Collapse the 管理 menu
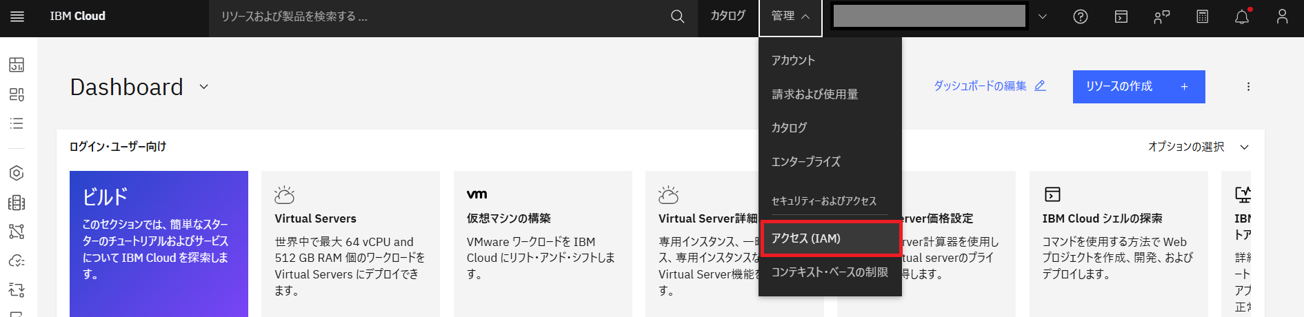Image resolution: width=1304 pixels, height=317 pixels. (790, 17)
